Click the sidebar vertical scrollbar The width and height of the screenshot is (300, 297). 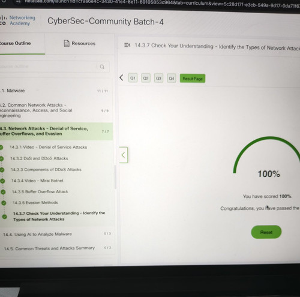point(115,177)
